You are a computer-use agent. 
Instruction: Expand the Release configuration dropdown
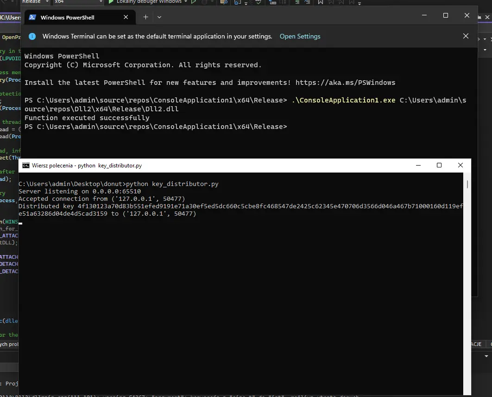coord(47,2)
